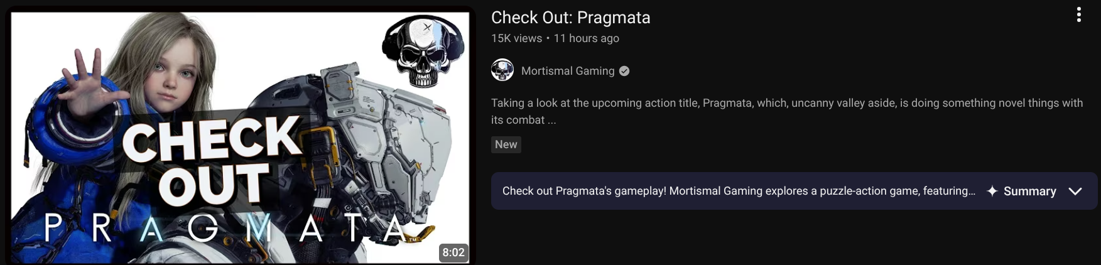The height and width of the screenshot is (265, 1101).
Task: Click the skull headphones logo in thumbnail
Action: pos(423,51)
